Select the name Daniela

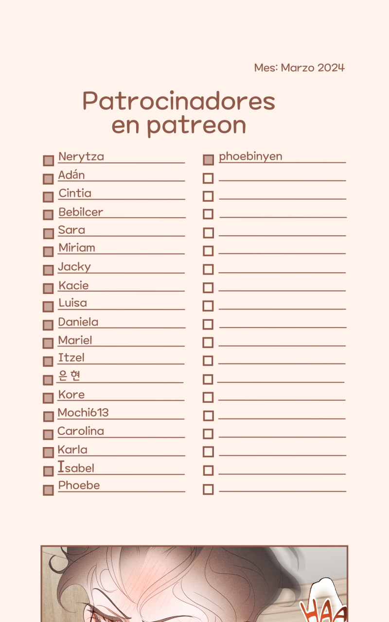pos(78,322)
